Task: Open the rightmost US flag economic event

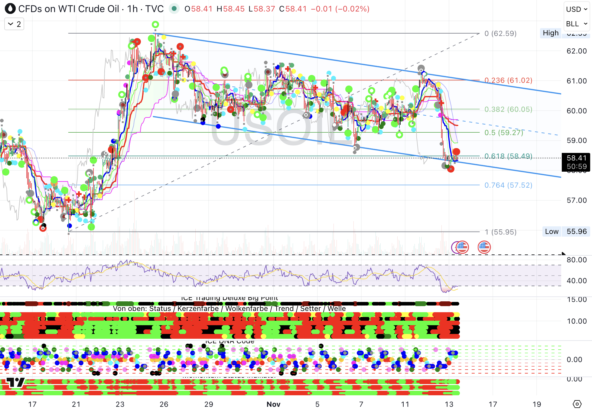Action: click(x=484, y=247)
